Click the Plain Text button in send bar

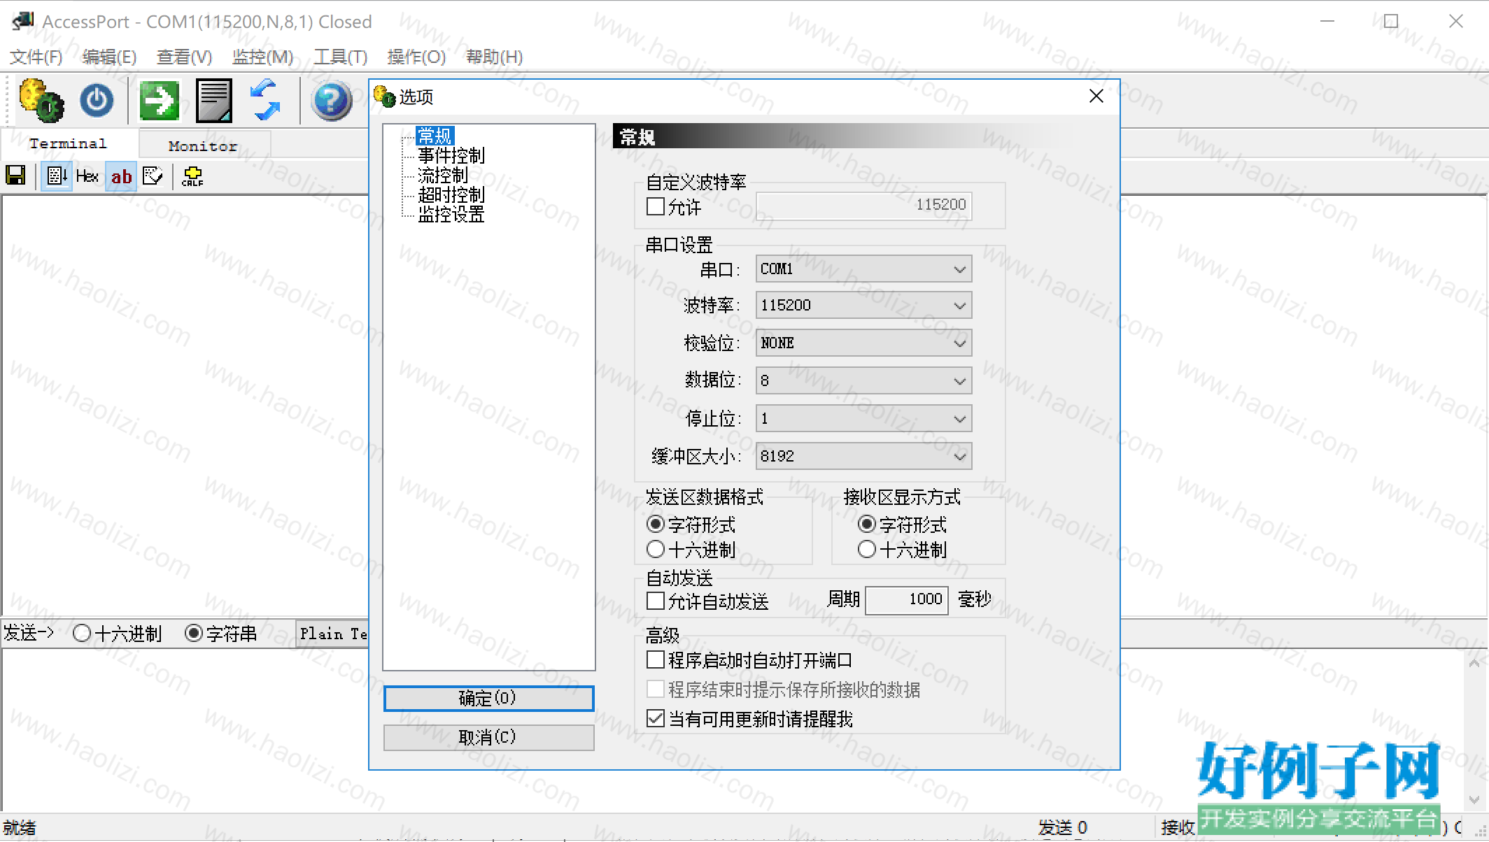click(x=333, y=634)
